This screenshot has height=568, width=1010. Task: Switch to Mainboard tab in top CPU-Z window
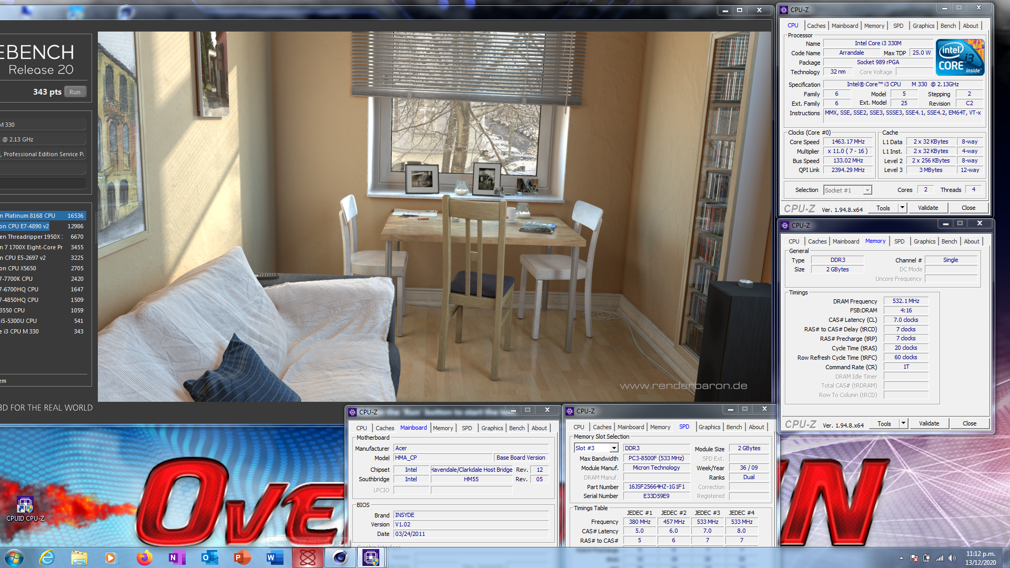click(x=845, y=26)
